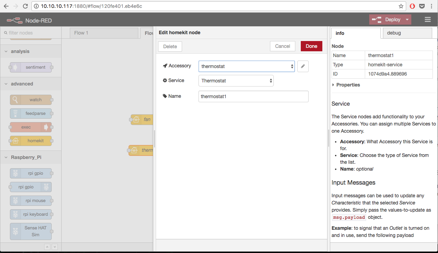Click the Input Messages heading

coord(353,183)
